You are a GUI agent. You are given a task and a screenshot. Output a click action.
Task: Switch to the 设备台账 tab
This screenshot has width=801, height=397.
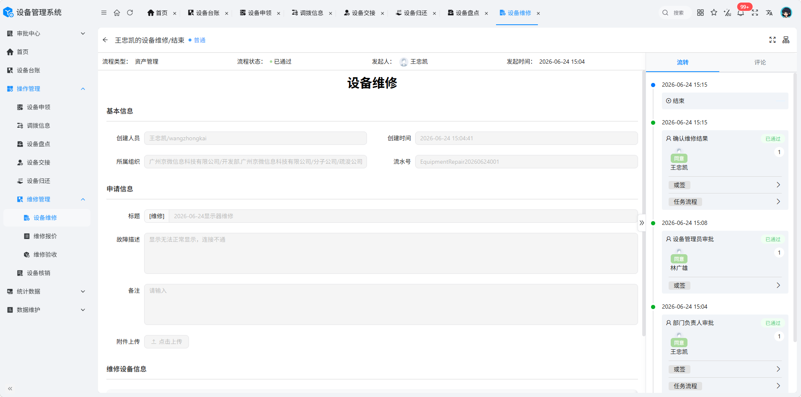coord(204,13)
